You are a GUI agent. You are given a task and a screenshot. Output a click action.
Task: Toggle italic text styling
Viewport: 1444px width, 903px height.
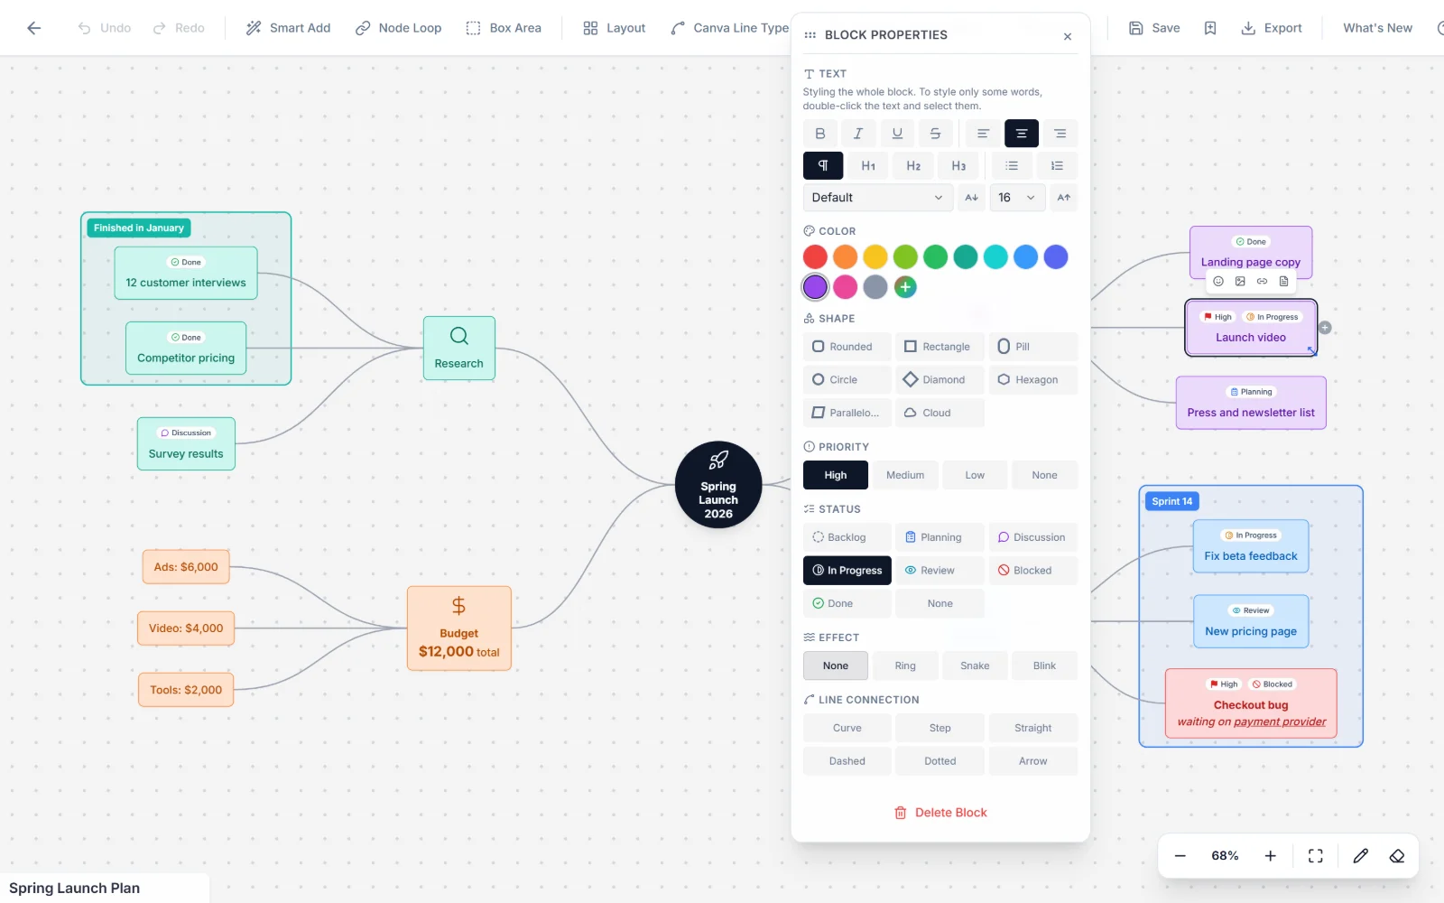click(858, 134)
